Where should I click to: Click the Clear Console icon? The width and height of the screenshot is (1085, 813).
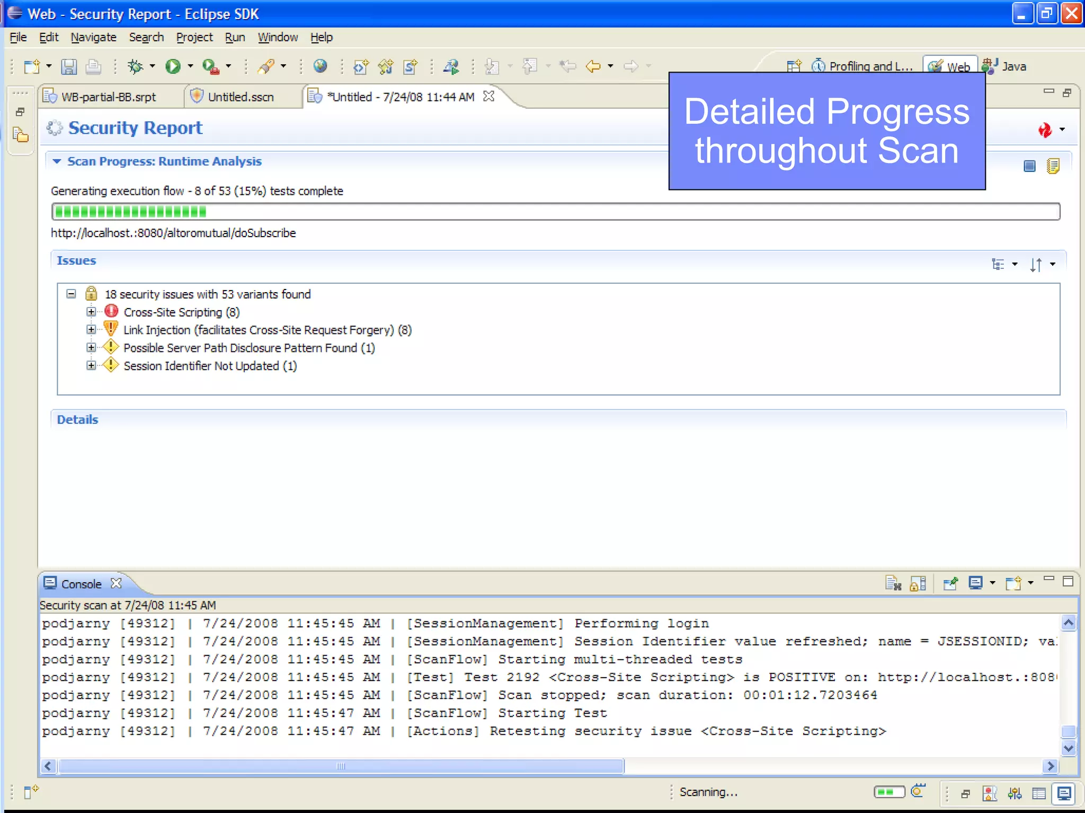coord(893,583)
